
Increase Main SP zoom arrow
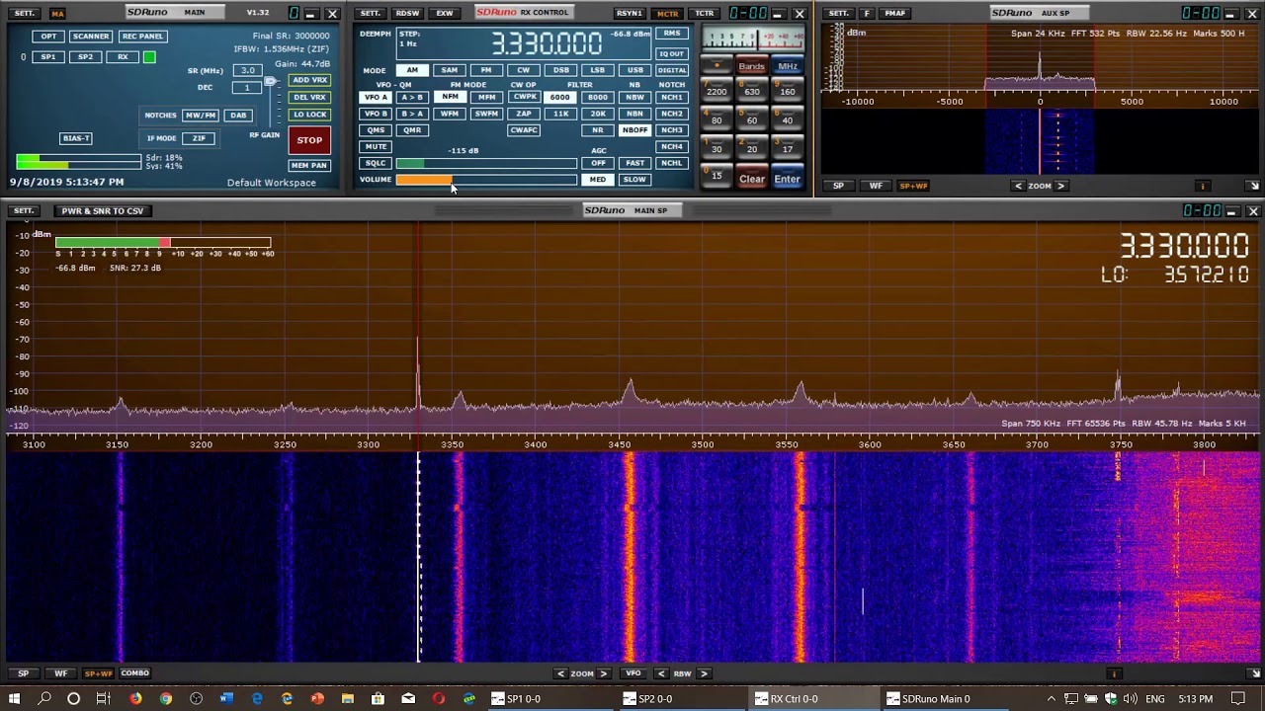coord(603,673)
